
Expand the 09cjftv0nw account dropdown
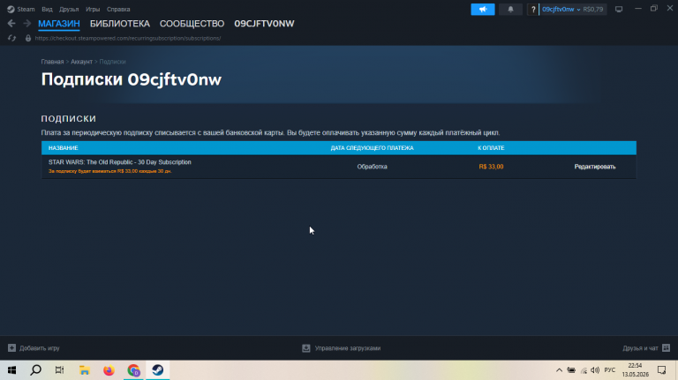pos(561,9)
